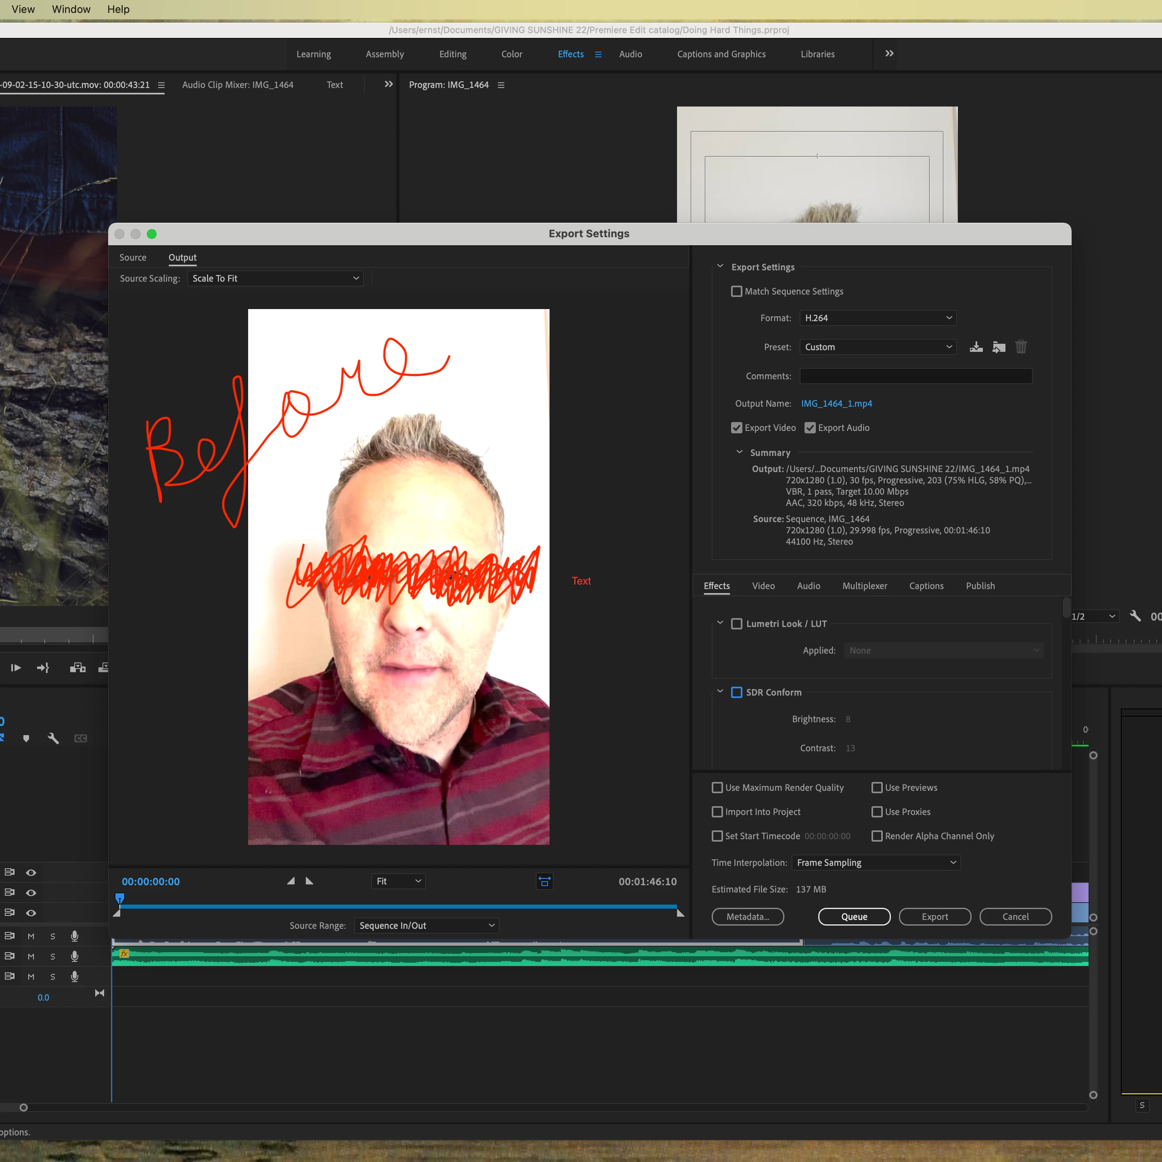Image resolution: width=1162 pixels, height=1162 pixels.
Task: Enable Match Sequence Settings checkbox
Action: 737,291
